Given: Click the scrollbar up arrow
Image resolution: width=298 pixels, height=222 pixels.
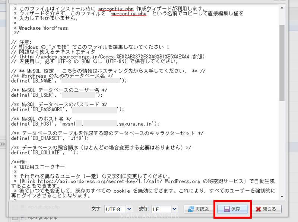Looking at the screenshot, I should pyautogui.click(x=282, y=8).
